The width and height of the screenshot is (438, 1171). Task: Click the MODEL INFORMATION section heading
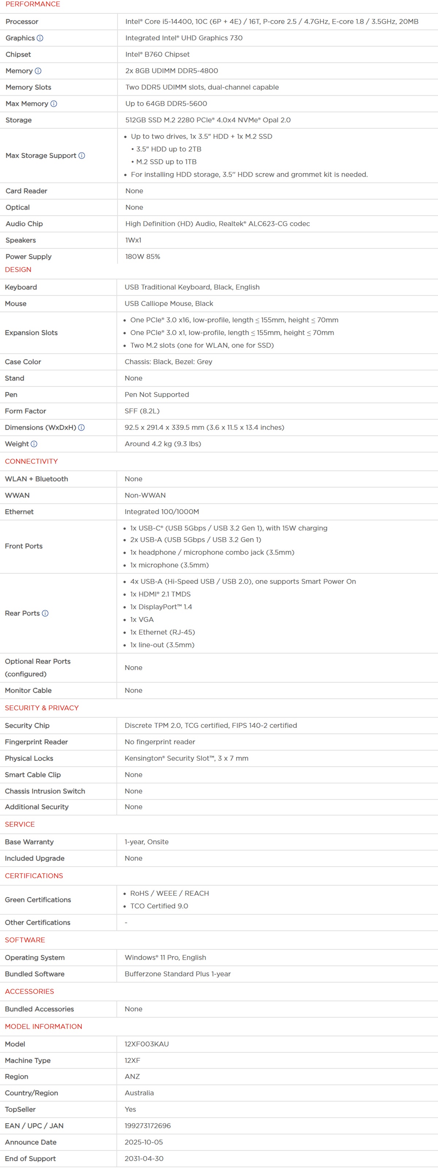[44, 1026]
